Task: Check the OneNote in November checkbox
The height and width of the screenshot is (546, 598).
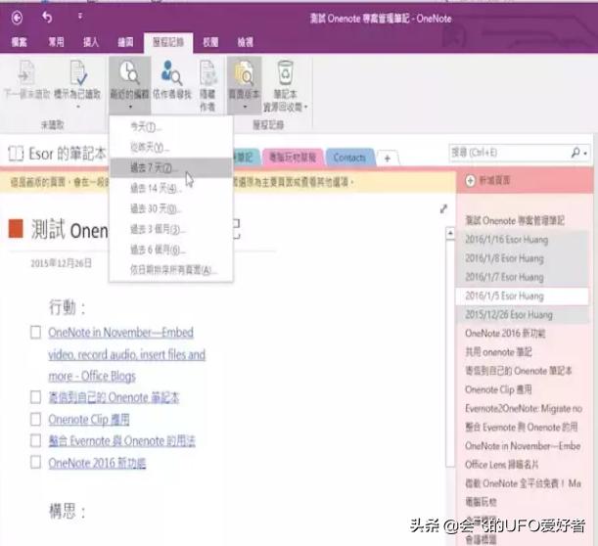Action: pyautogui.click(x=35, y=332)
